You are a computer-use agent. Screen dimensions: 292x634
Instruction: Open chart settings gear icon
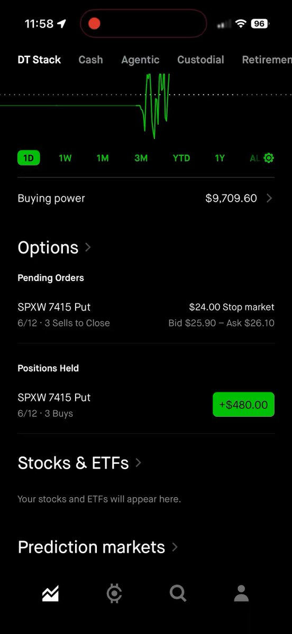(x=269, y=158)
